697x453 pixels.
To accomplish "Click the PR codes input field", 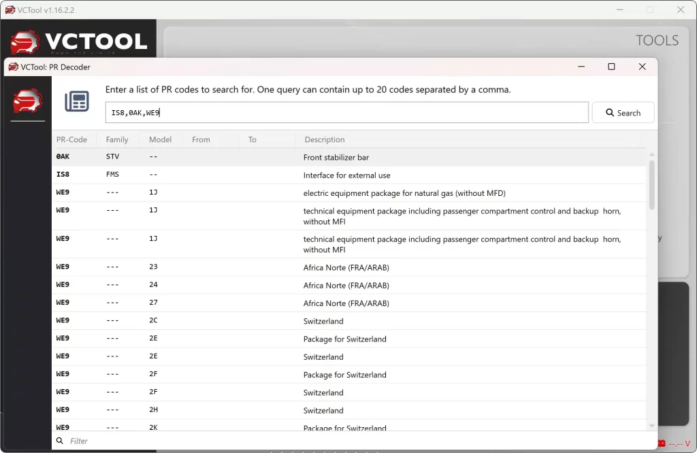I will pos(346,112).
